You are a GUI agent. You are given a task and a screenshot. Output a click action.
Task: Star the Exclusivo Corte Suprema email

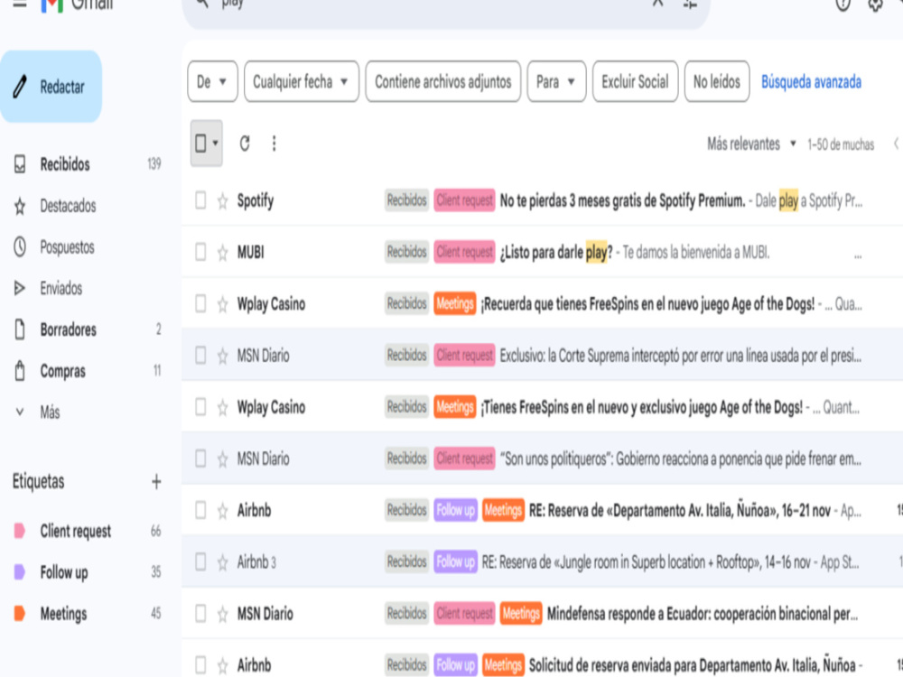click(x=222, y=356)
